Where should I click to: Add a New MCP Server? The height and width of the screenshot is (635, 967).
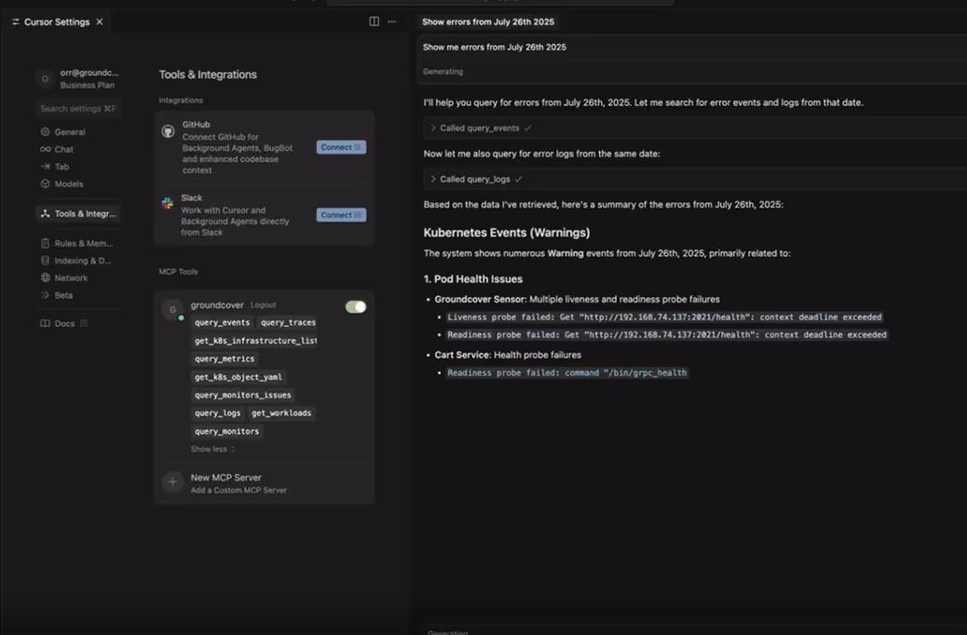[x=264, y=482]
